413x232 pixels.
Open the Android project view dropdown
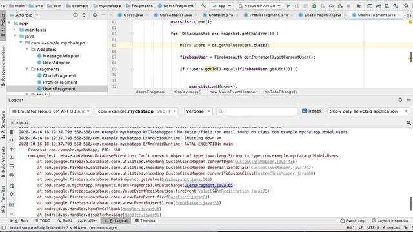[x=25, y=15]
